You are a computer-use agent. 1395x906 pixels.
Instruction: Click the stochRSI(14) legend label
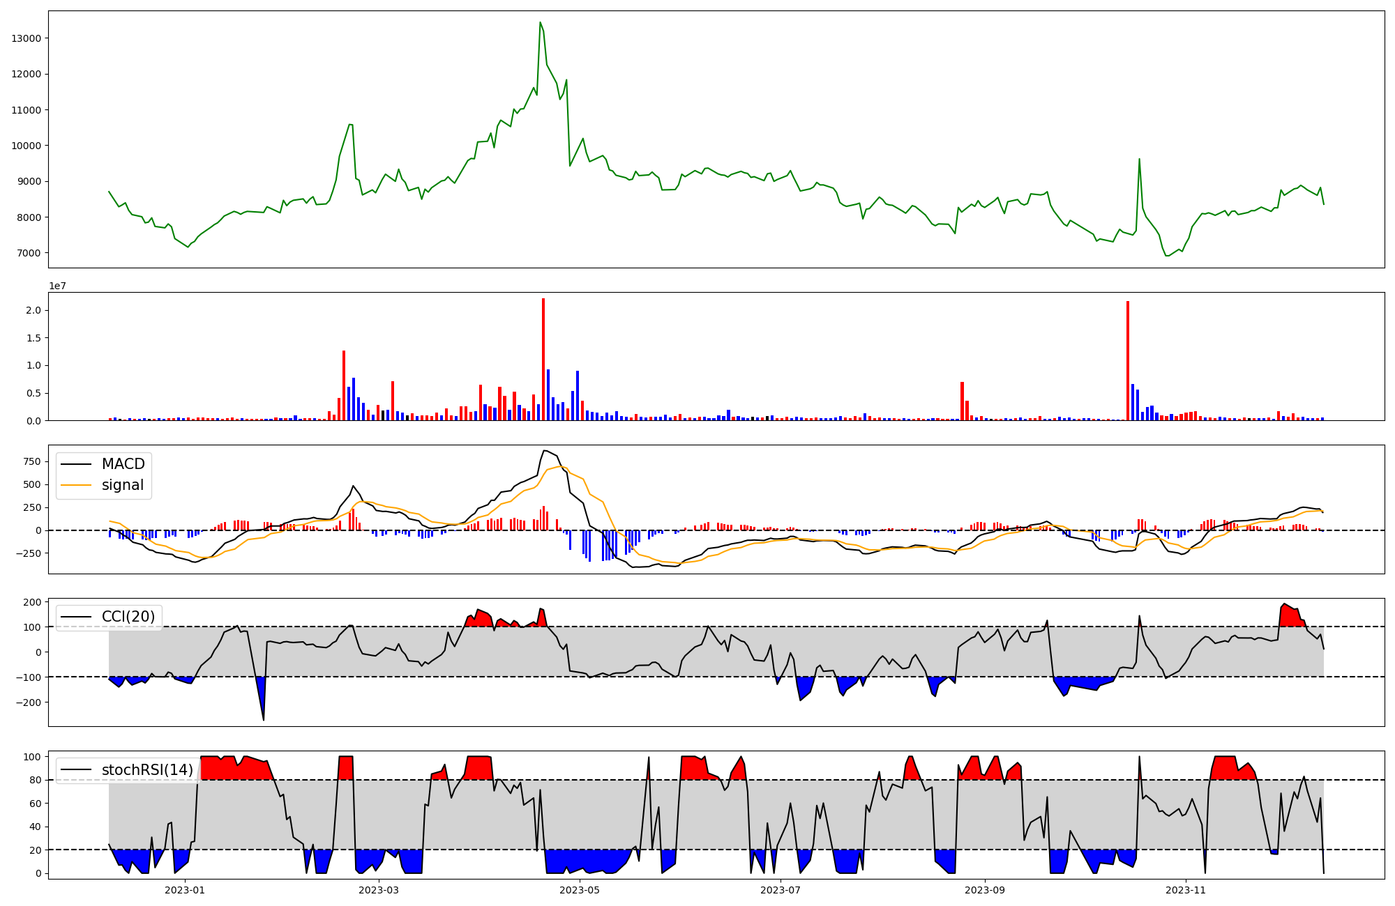pyautogui.click(x=147, y=770)
